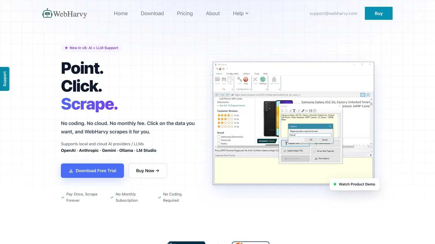Viewport: 435px width, 244px height.
Task: Open the Home nav link
Action: (121, 13)
